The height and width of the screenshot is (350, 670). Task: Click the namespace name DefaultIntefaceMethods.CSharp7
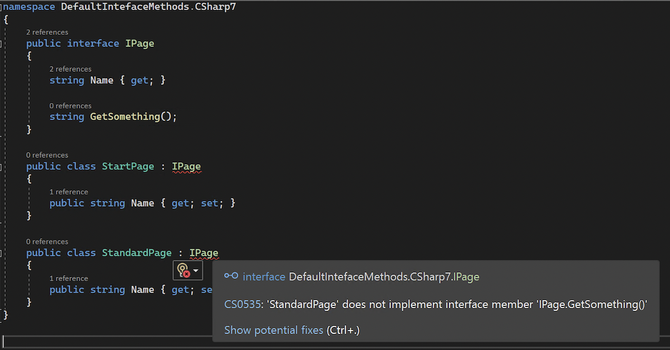click(148, 7)
